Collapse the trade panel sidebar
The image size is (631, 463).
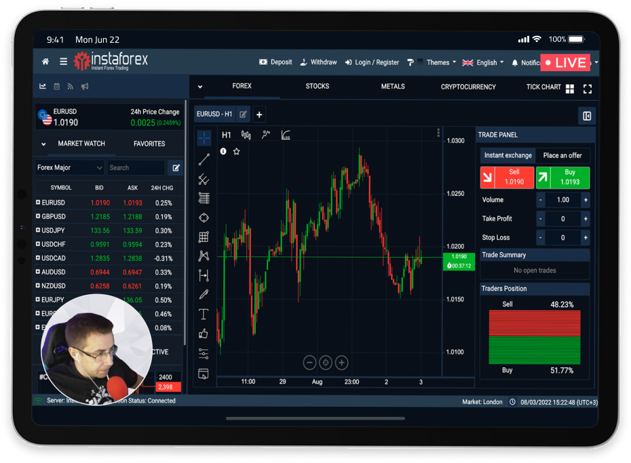pos(587,115)
